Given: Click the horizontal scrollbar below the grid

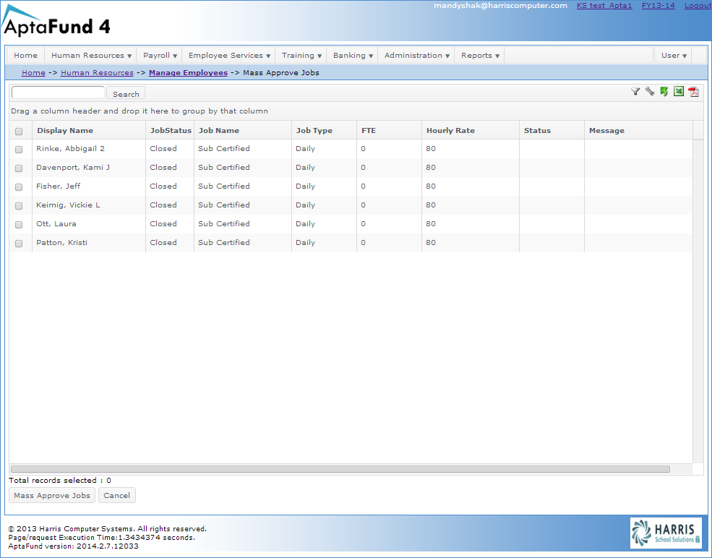Looking at the screenshot, I should tap(340, 469).
